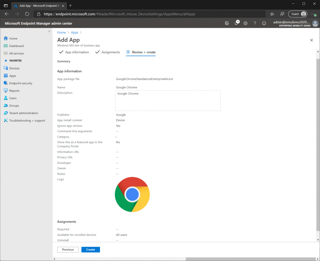Refresh the browser page
The image size is (320, 261).
[27, 14]
